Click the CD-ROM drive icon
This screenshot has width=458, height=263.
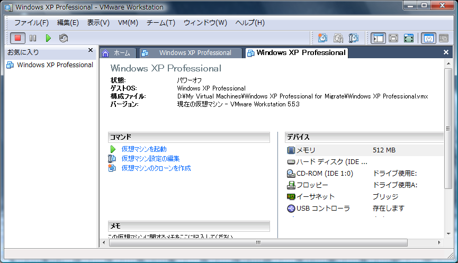(x=291, y=174)
